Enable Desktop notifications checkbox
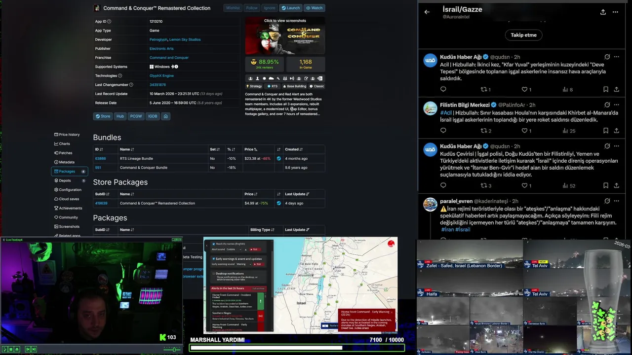This screenshot has height=355, width=632. (x=213, y=273)
